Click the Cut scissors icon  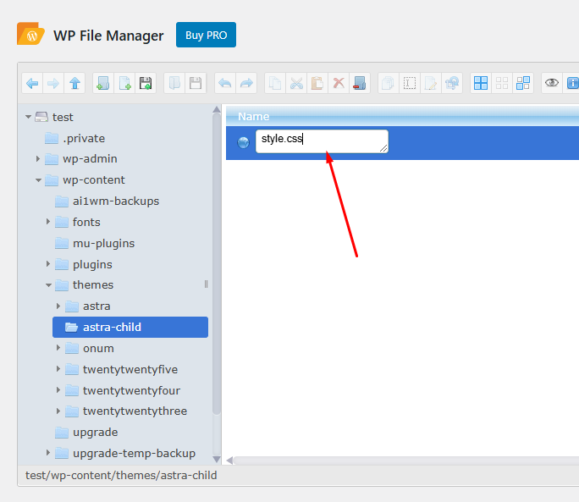click(x=296, y=83)
